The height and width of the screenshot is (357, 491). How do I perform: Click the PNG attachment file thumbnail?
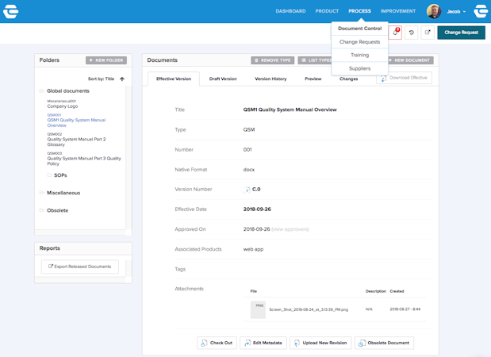click(x=258, y=309)
